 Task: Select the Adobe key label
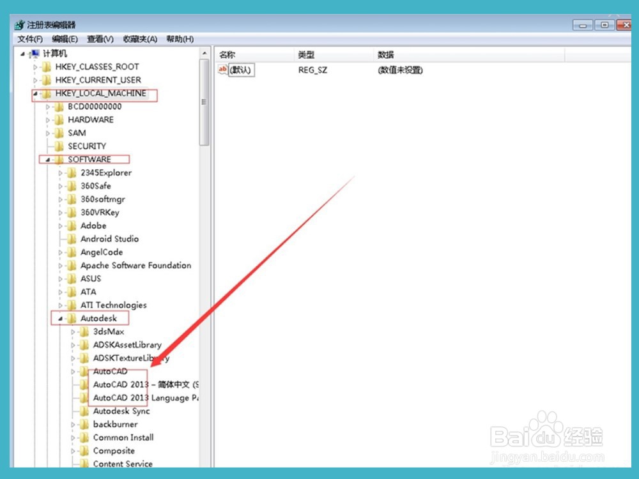pos(93,225)
